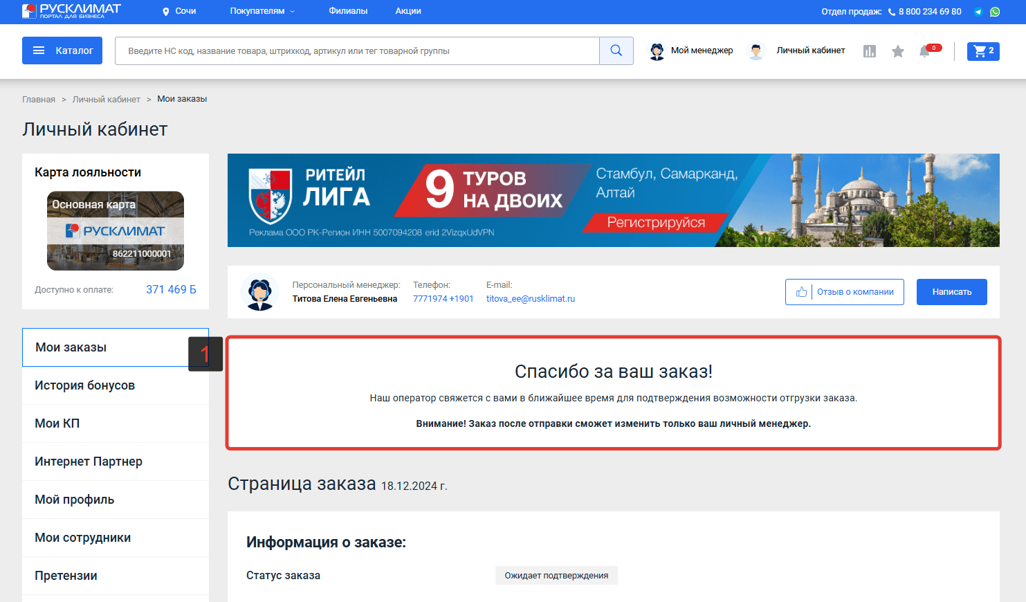Open История бонусов sidebar item
This screenshot has height=602, width=1026.
coord(116,385)
